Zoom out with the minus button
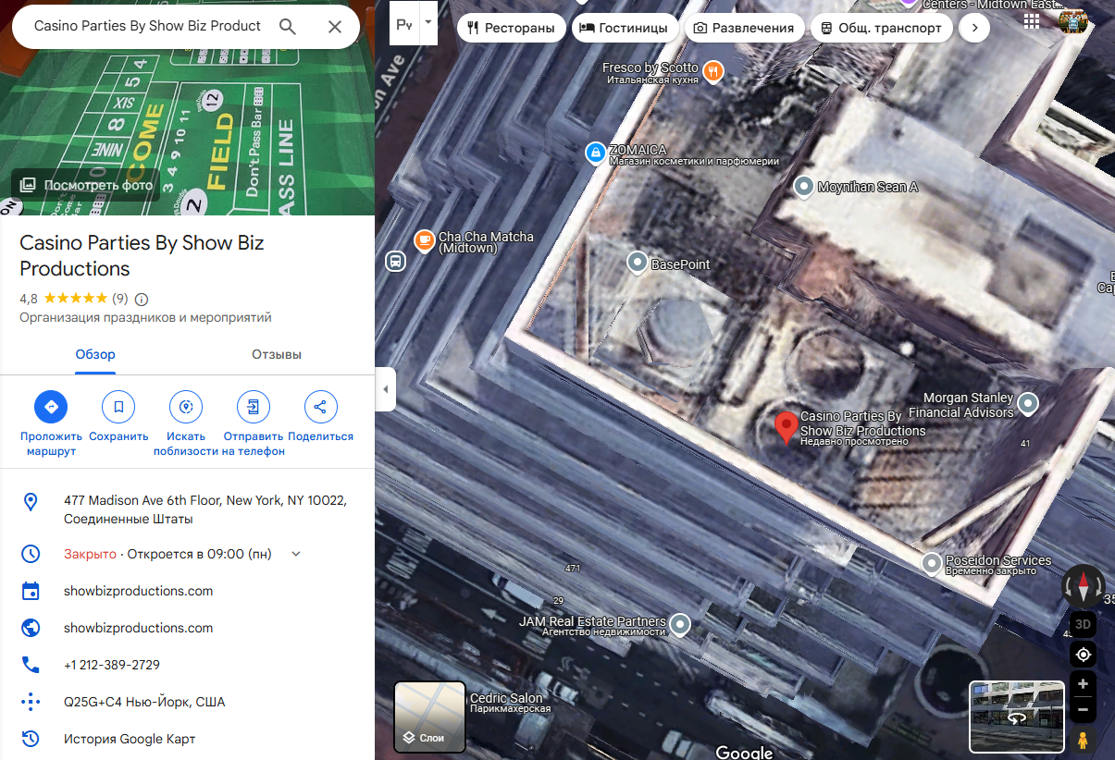 pos(1083,710)
